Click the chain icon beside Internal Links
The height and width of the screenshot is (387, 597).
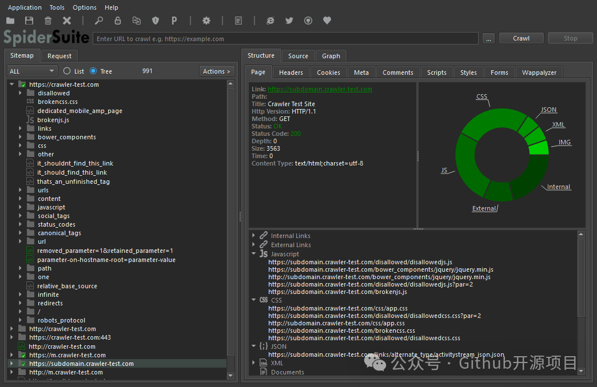(x=264, y=235)
